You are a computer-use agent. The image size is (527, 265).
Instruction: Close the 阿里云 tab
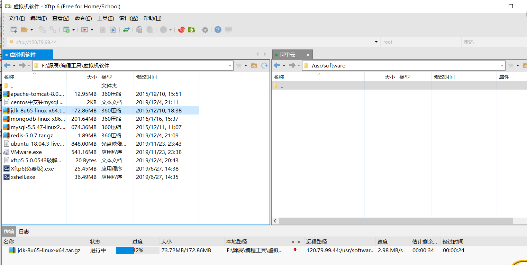pyautogui.click(x=308, y=55)
